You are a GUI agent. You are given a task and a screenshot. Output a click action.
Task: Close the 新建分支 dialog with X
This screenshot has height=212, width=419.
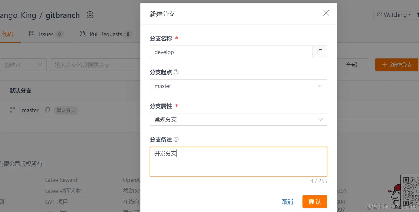click(326, 13)
